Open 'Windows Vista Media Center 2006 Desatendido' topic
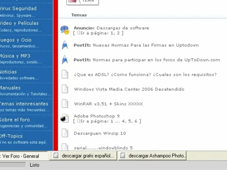Image resolution: width=227 pixels, height=170 pixels. click(129, 89)
